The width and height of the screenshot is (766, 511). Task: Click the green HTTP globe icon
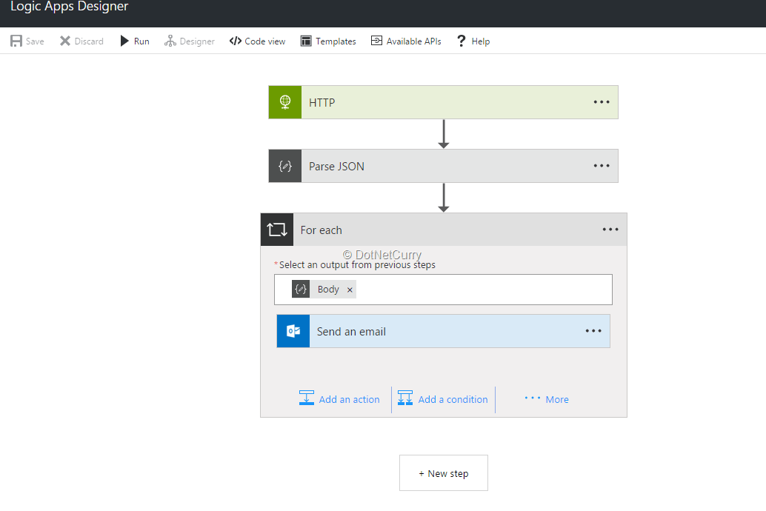click(x=285, y=102)
